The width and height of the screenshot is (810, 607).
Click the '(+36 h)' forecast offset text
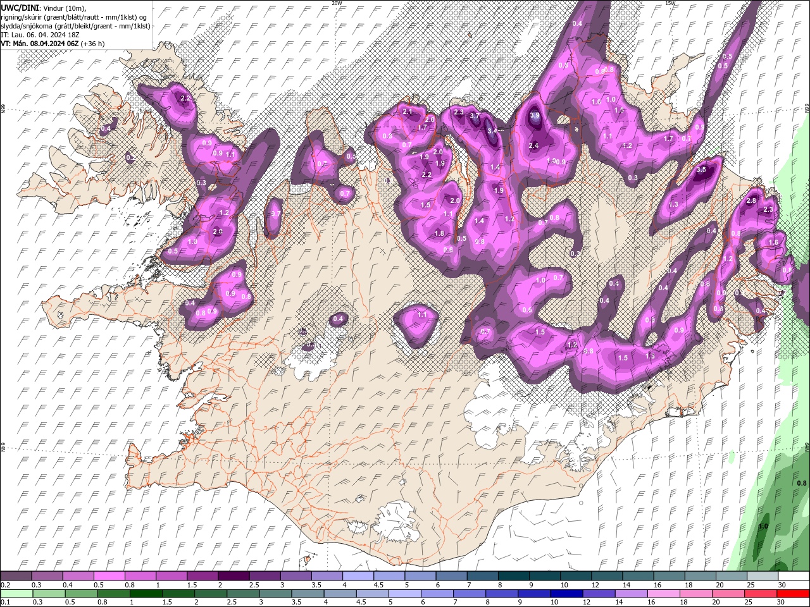tap(93, 44)
